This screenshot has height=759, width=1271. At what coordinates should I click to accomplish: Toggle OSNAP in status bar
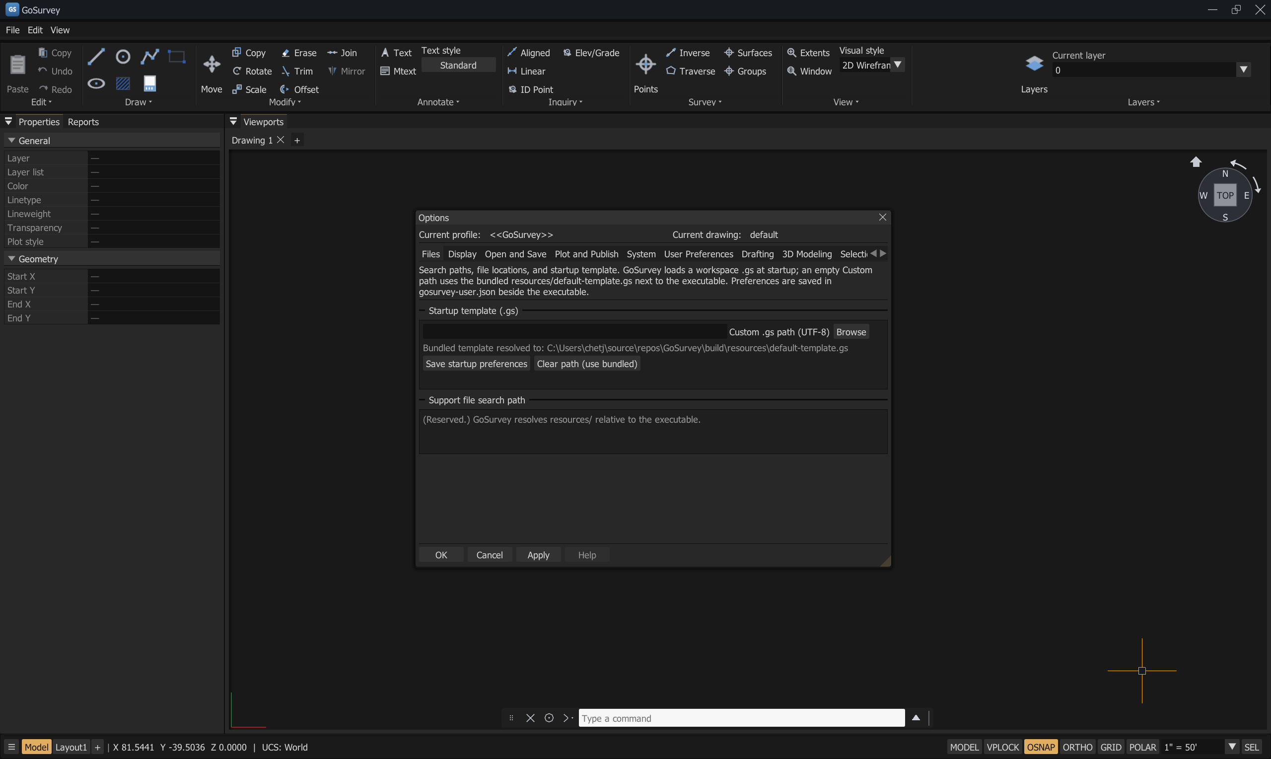coord(1041,747)
